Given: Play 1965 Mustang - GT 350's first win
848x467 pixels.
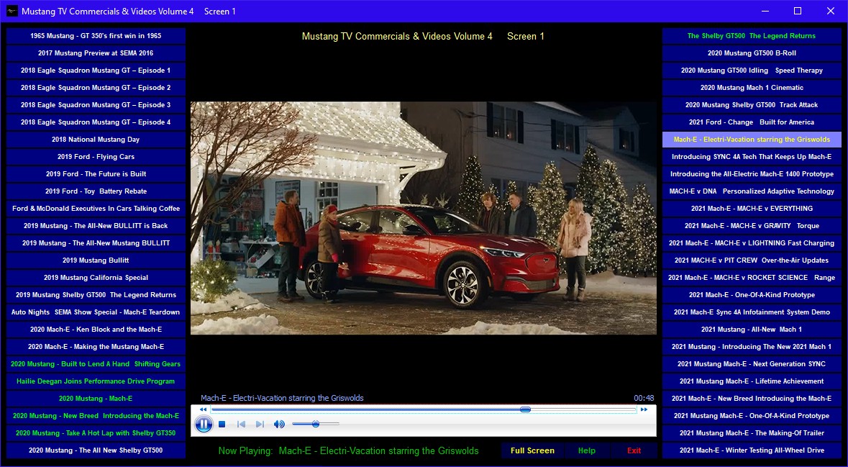Looking at the screenshot, I should pos(96,36).
